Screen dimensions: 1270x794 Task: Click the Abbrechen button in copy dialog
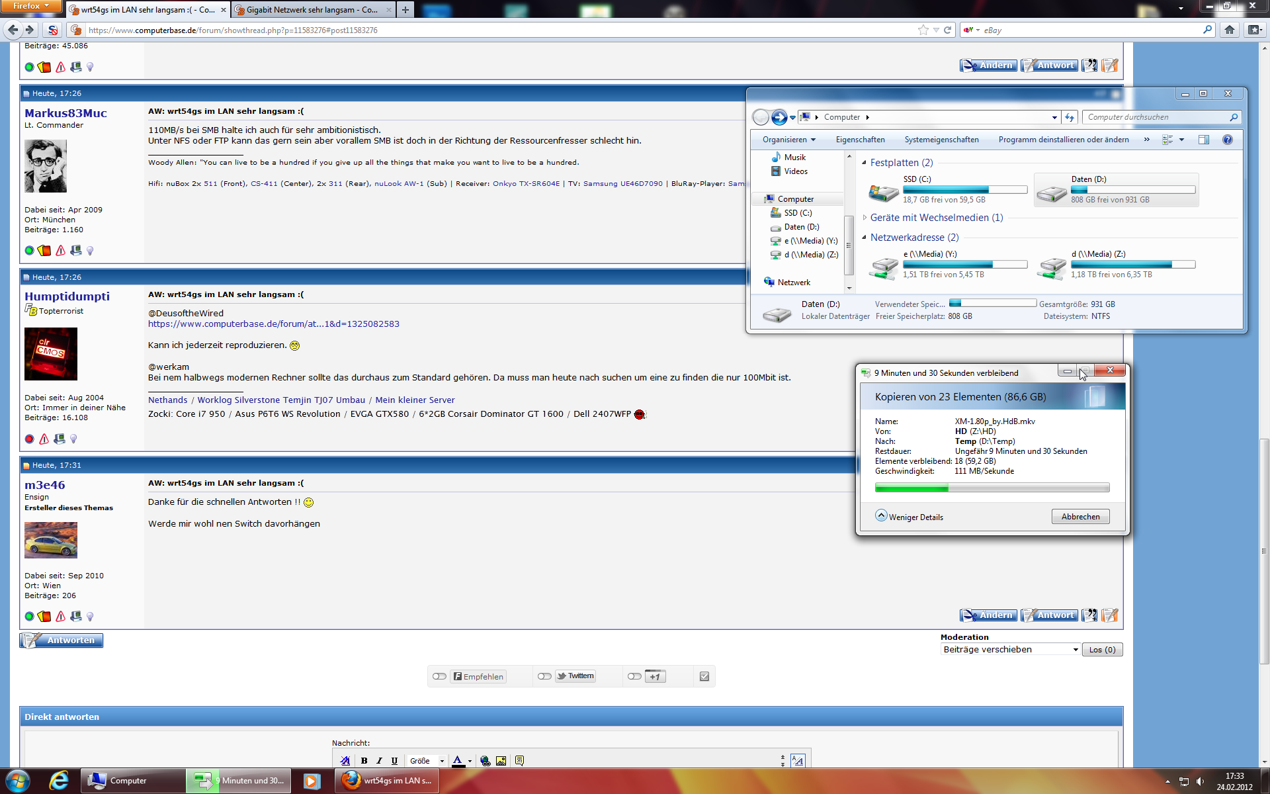pos(1080,517)
